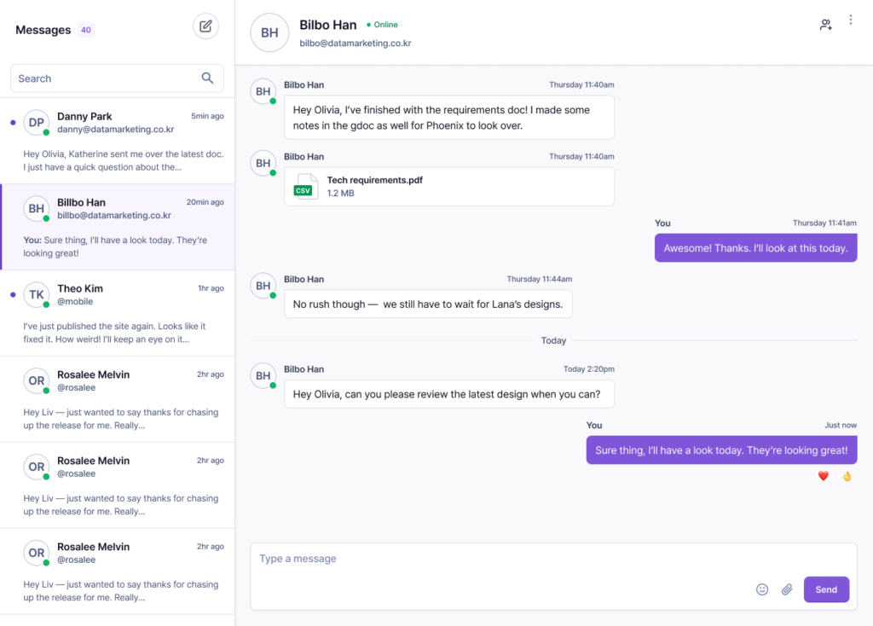Click the compose new message icon

(205, 26)
